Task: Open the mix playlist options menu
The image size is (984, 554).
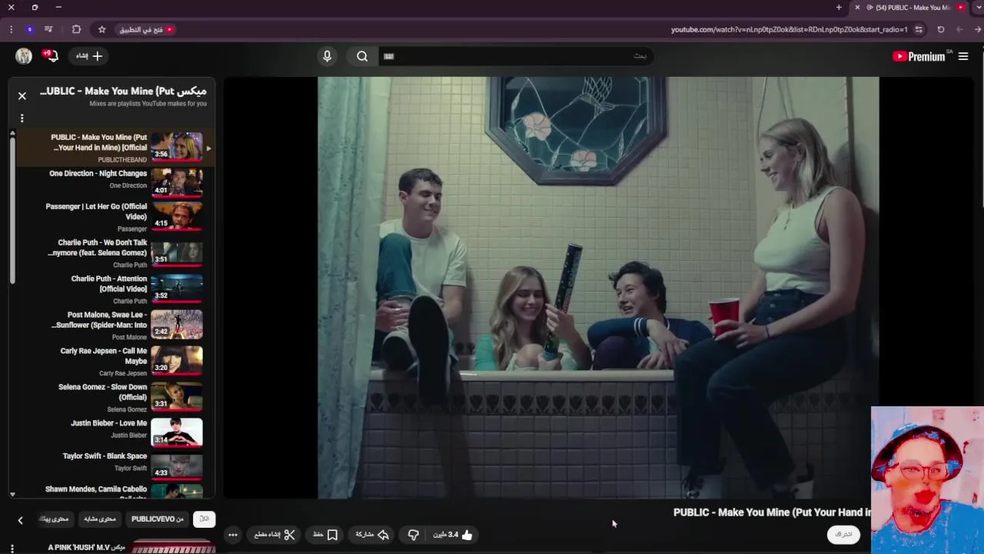Action: [x=22, y=118]
